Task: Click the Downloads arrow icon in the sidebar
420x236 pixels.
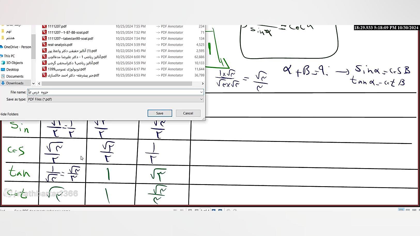Action: [3, 83]
